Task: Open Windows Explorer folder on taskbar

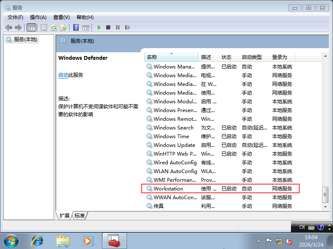Action: point(63,241)
